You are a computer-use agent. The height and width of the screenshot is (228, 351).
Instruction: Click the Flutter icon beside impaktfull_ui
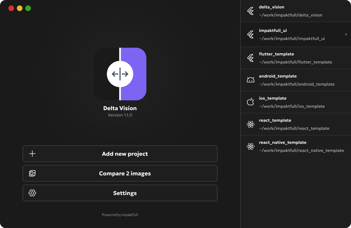(251, 34)
